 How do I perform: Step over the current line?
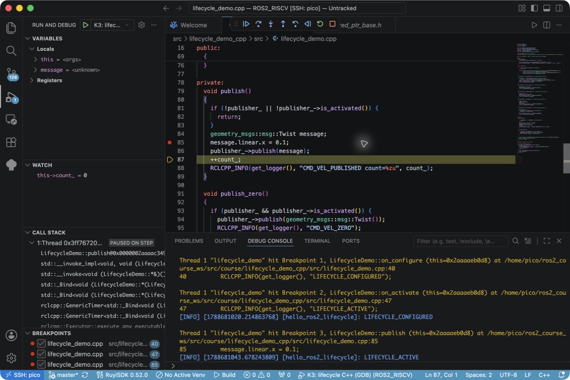(258, 24)
